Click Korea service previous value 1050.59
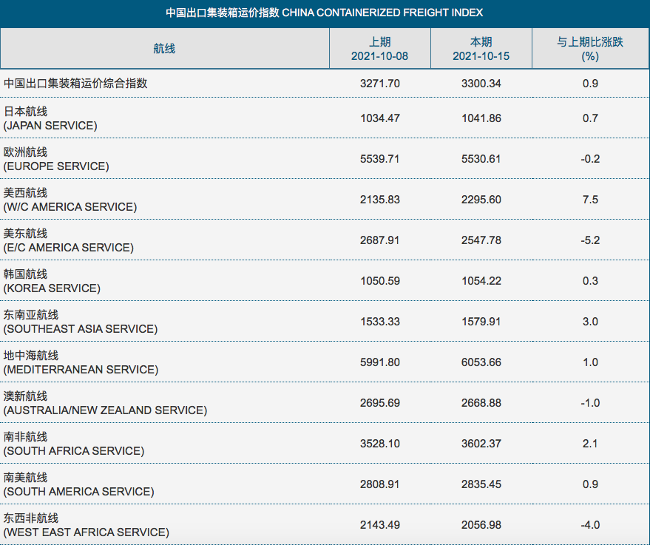The width and height of the screenshot is (650, 545). point(379,280)
